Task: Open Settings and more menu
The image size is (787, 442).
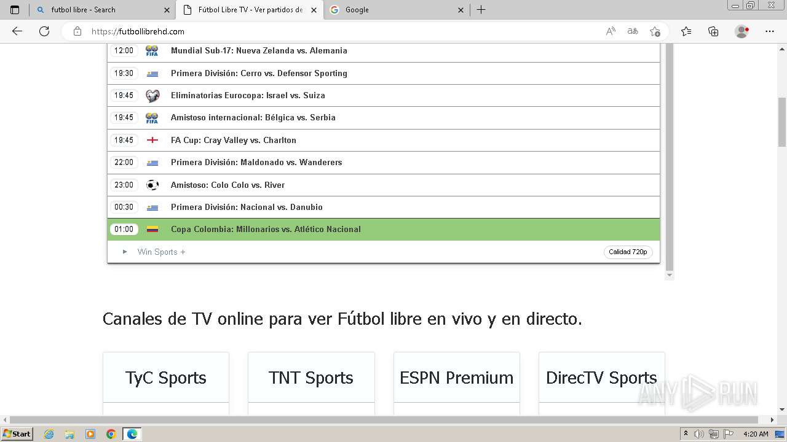Action: click(x=770, y=31)
